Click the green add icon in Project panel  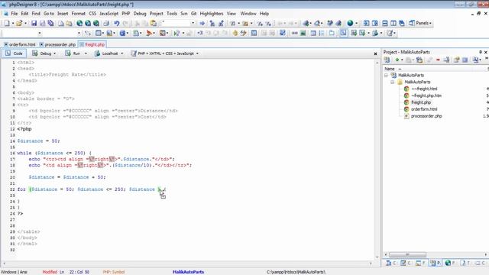tap(397, 60)
